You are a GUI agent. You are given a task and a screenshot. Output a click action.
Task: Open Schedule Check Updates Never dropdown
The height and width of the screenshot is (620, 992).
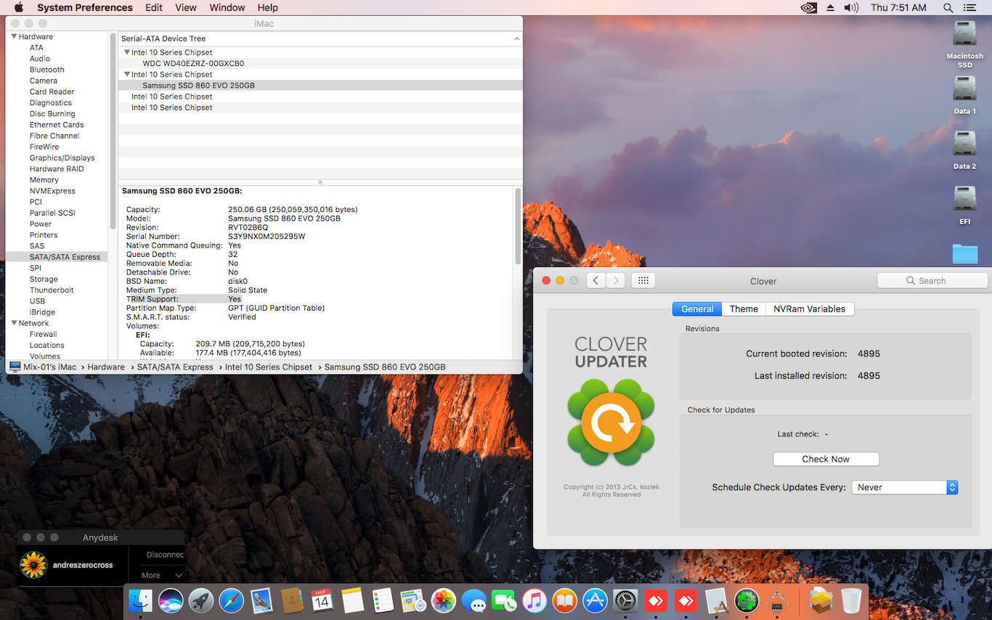pos(904,488)
